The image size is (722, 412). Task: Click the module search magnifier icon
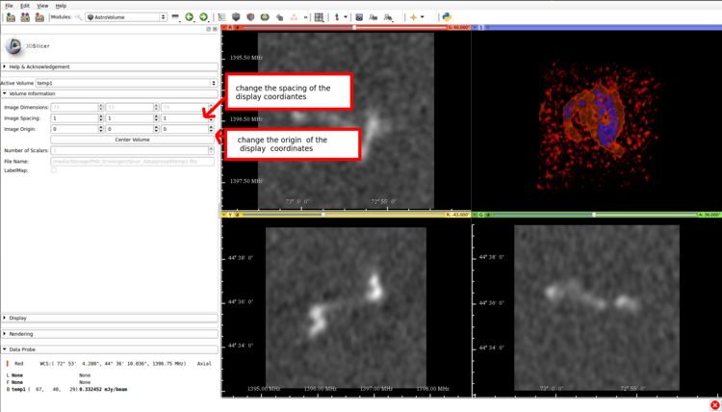click(77, 17)
